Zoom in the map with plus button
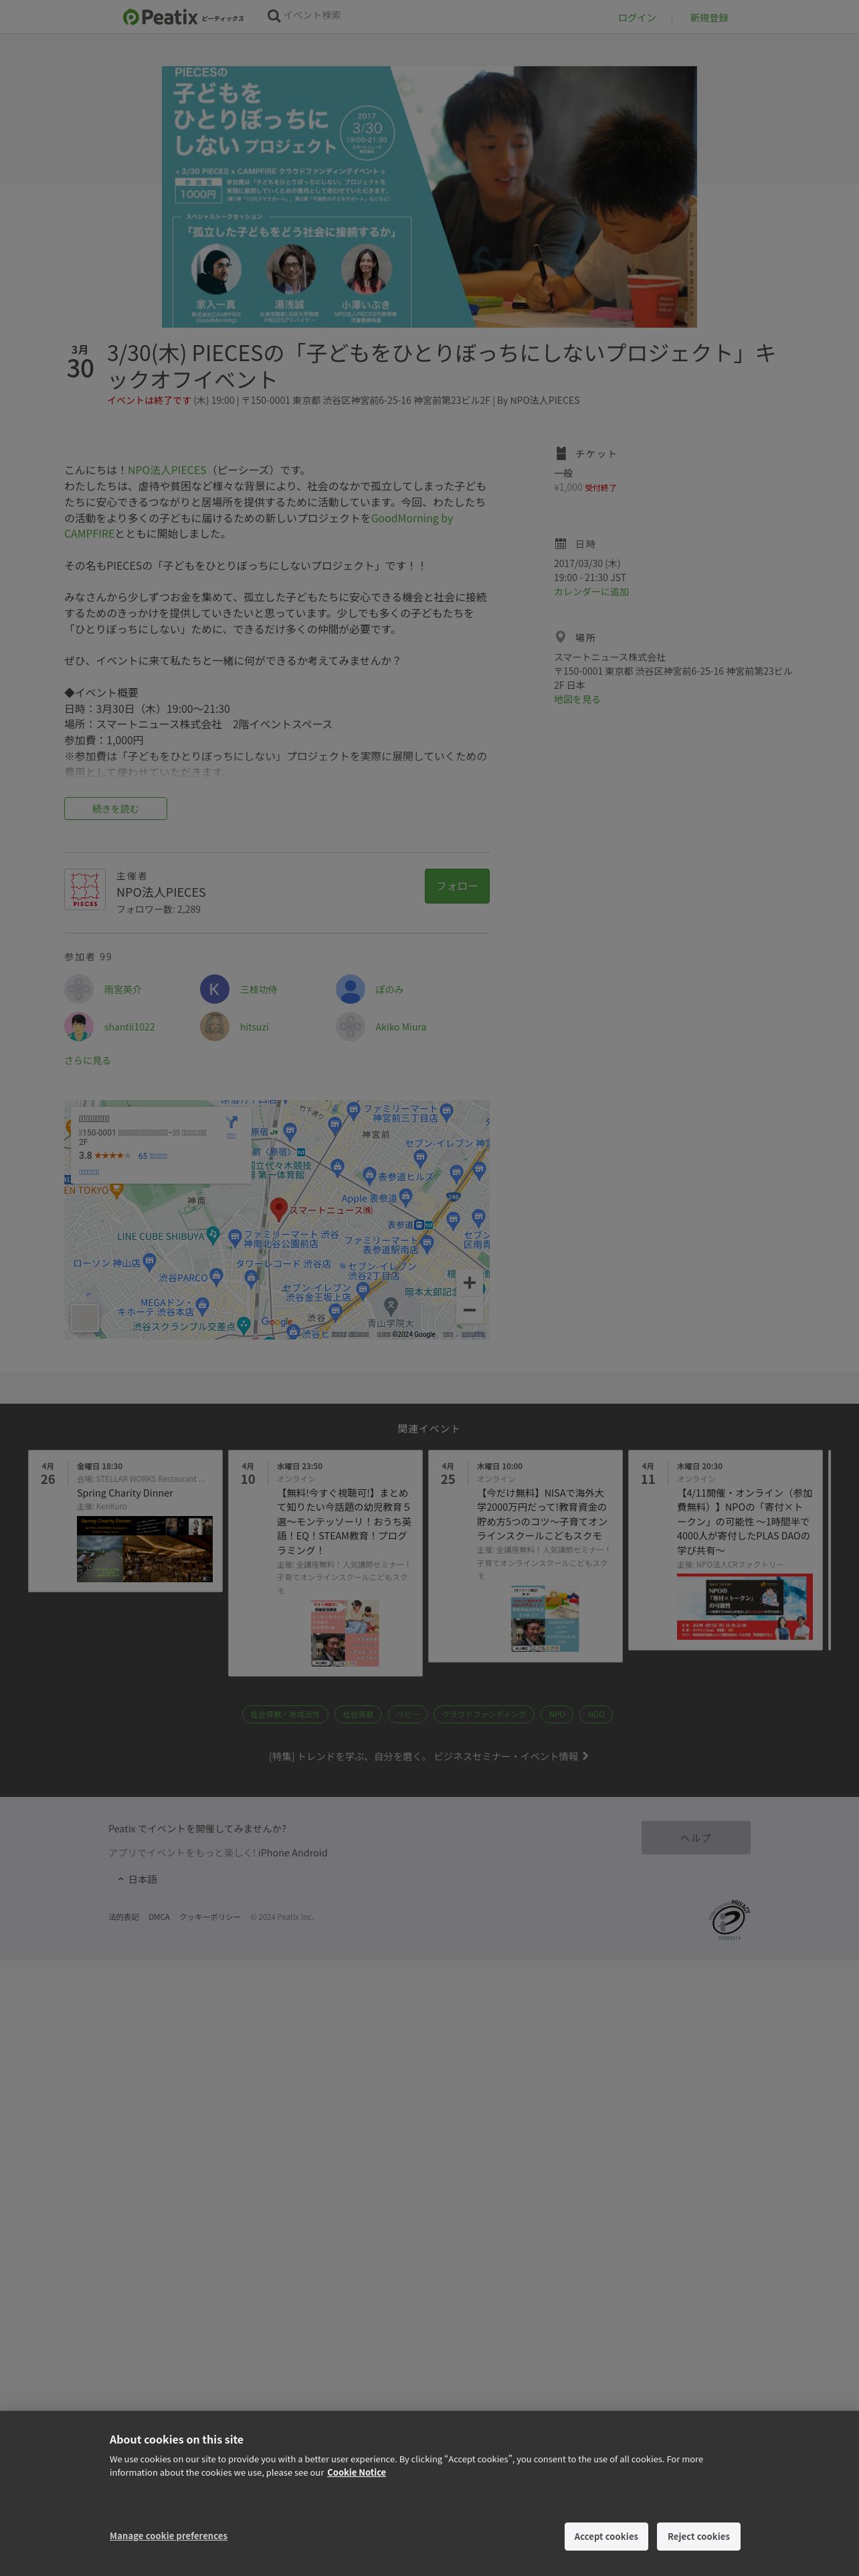 (x=469, y=1283)
